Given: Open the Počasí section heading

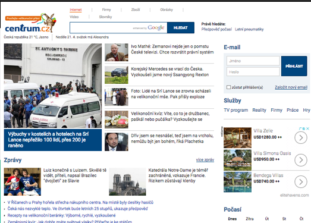Looking at the screenshot, I should pyautogui.click(x=233, y=209).
